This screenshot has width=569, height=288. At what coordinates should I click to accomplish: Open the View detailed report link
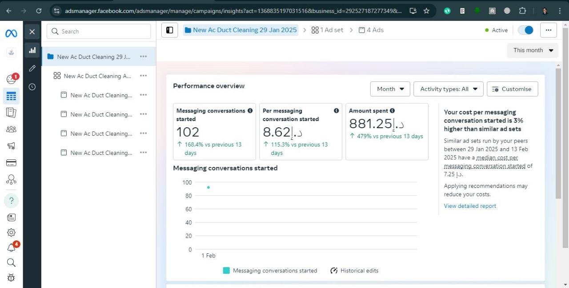470,206
